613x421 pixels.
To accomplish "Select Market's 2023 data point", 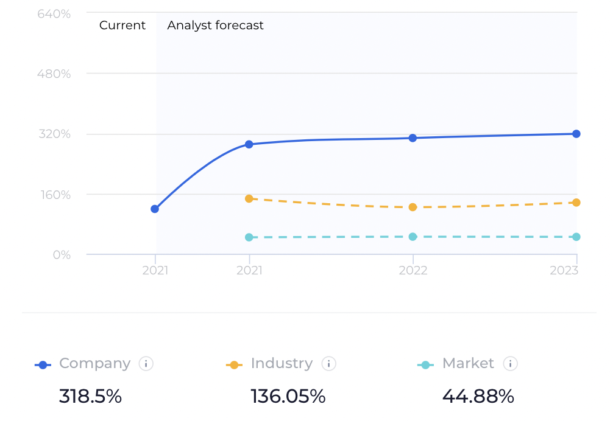I will pos(576,237).
